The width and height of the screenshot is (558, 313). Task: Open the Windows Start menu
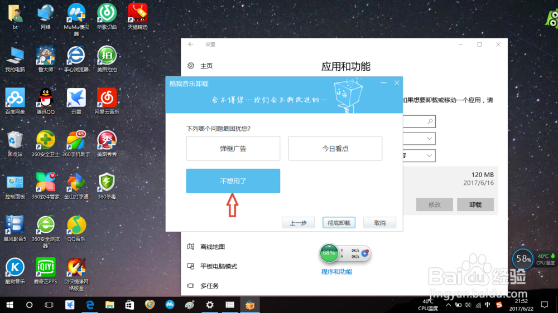pos(9,305)
